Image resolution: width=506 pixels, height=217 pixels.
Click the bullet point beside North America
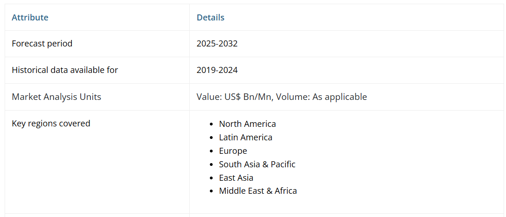212,125
